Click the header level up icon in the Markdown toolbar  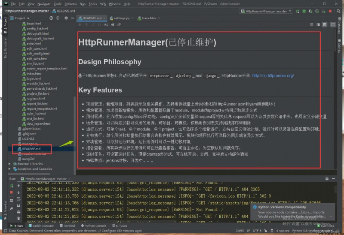click(x=113, y=25)
